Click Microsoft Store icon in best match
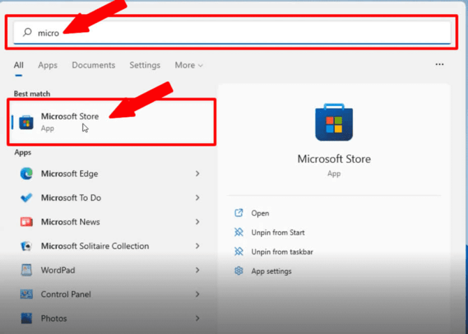Image resolution: width=468 pixels, height=334 pixels. pyautogui.click(x=27, y=123)
